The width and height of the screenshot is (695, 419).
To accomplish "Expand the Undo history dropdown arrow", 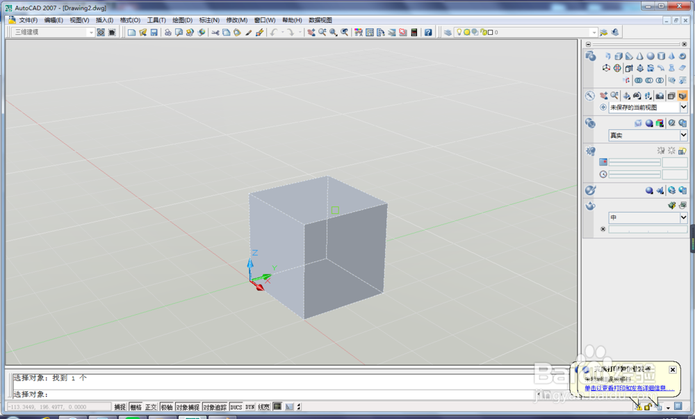I will pos(282,33).
